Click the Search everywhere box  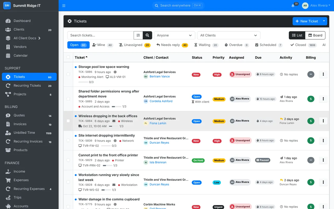(178, 5)
